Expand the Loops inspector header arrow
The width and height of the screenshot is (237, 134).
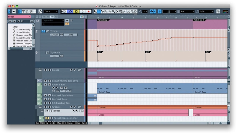tap(30, 17)
